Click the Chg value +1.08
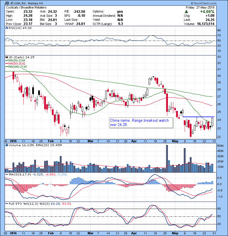228x236 pixels. (210, 16)
